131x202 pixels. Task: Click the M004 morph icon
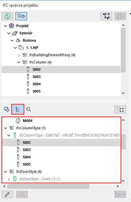point(18,121)
